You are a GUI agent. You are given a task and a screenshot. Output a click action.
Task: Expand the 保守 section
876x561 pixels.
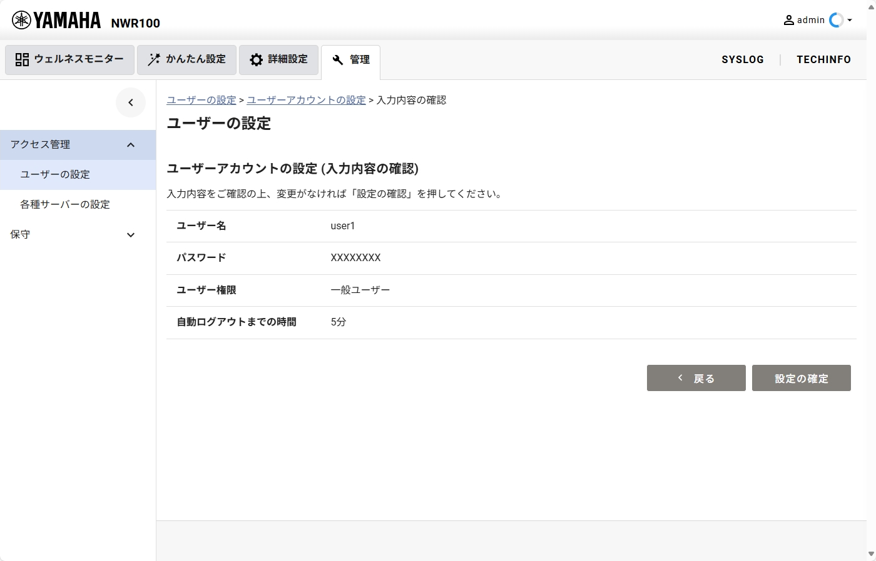point(131,234)
